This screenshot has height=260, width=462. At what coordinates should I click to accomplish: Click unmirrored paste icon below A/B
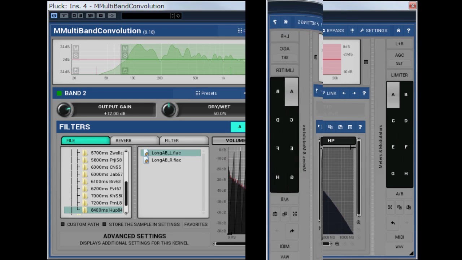pyautogui.click(x=409, y=207)
